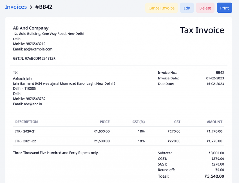
Task: Click the customer email abc@abc.in
Action: point(33,104)
